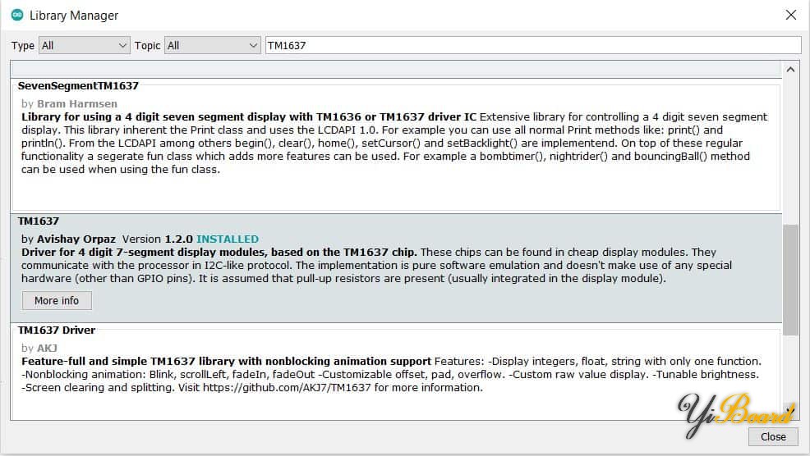Click the vertical scrollbar thumb
The height and width of the screenshot is (456, 810).
[x=790, y=280]
